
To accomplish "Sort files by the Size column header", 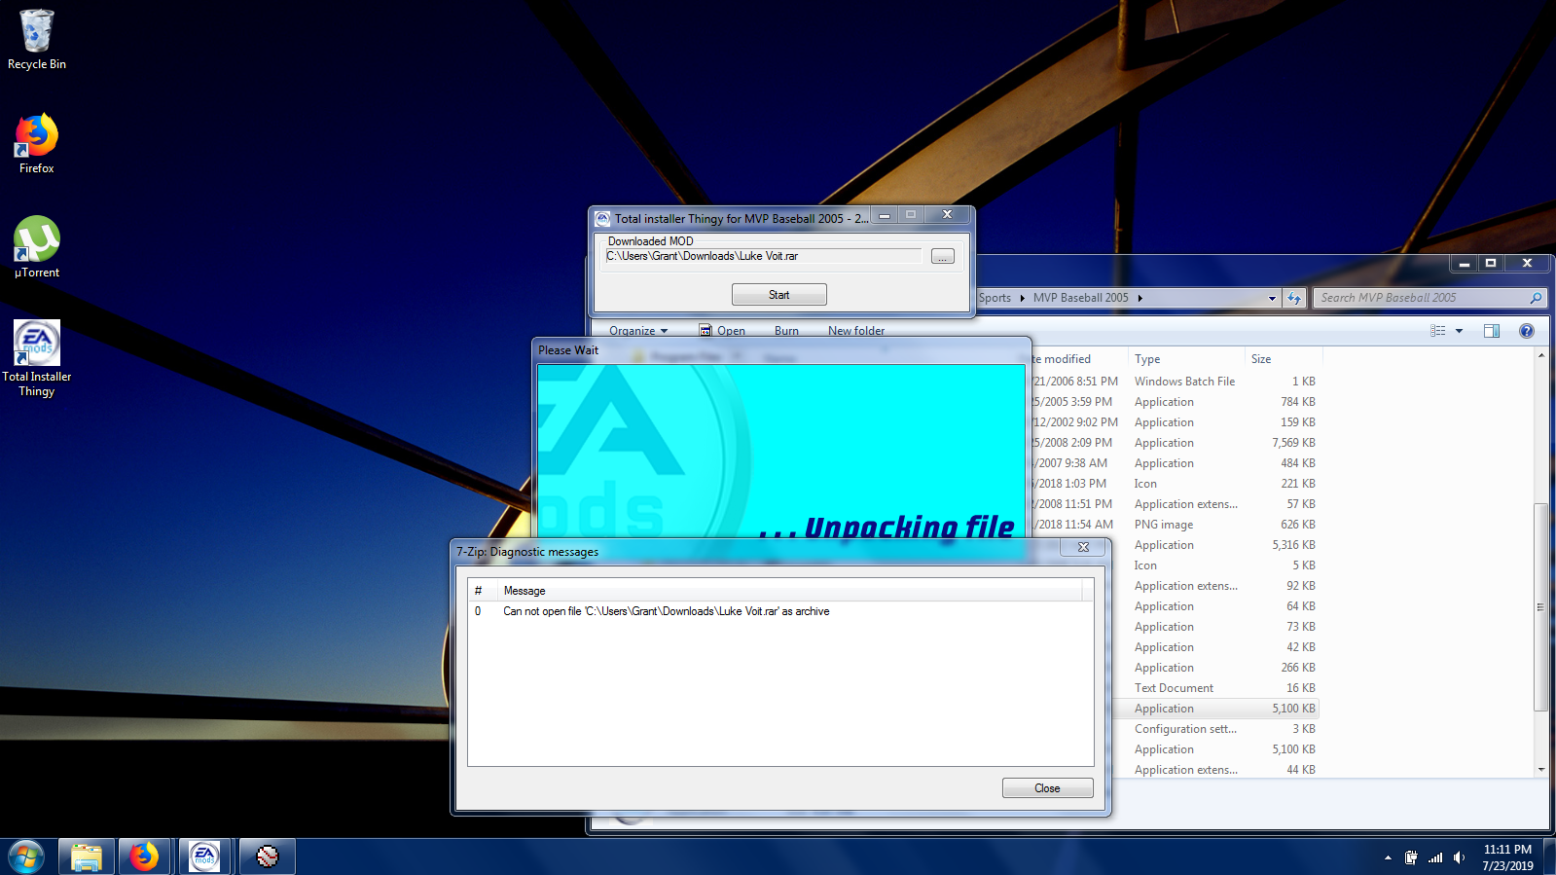I will (x=1261, y=359).
